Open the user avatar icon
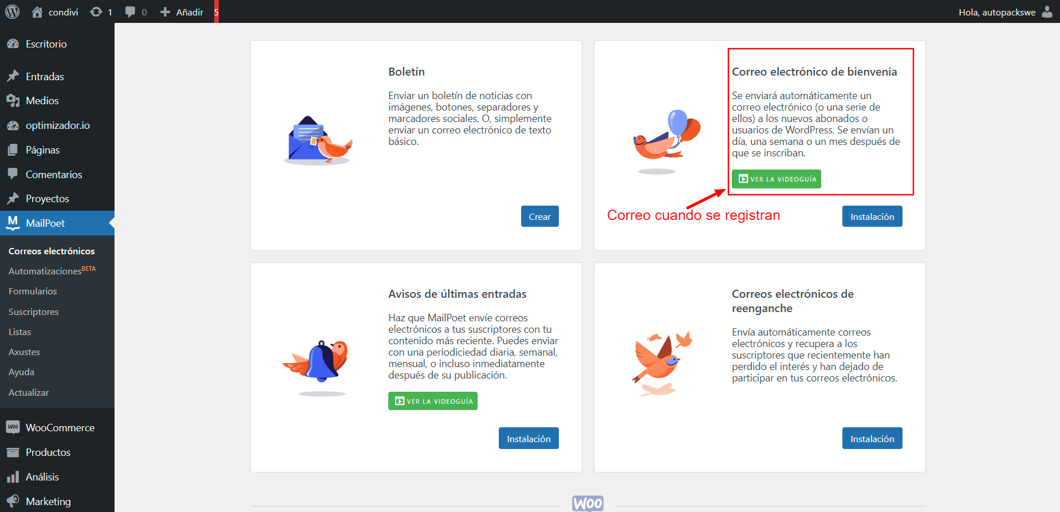 point(1047,12)
